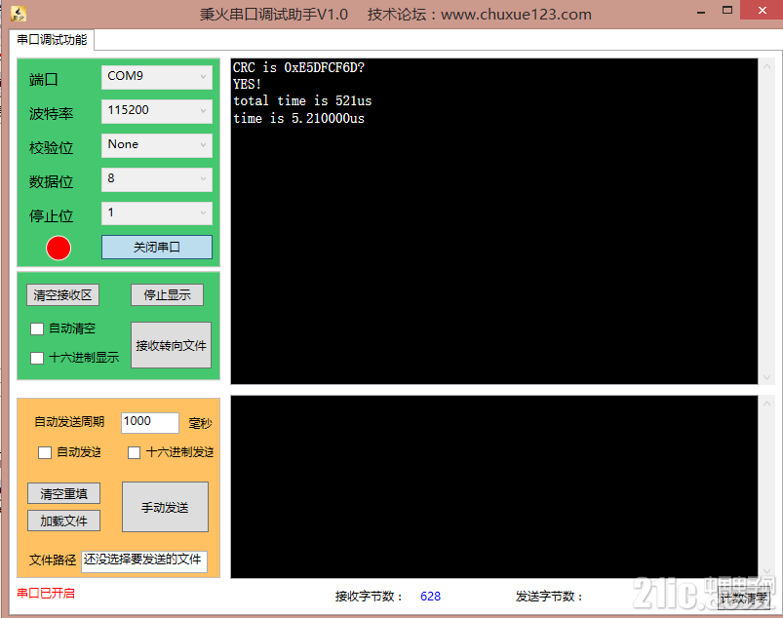This screenshot has width=783, height=618.
Task: Open the 校验位 None dropdown
Action: click(x=157, y=145)
